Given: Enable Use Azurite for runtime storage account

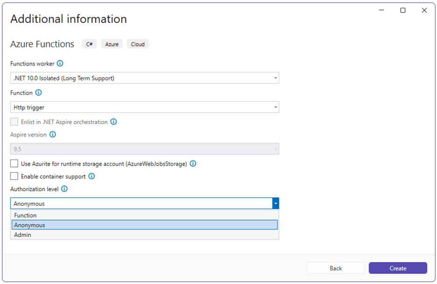Looking at the screenshot, I should [14, 164].
